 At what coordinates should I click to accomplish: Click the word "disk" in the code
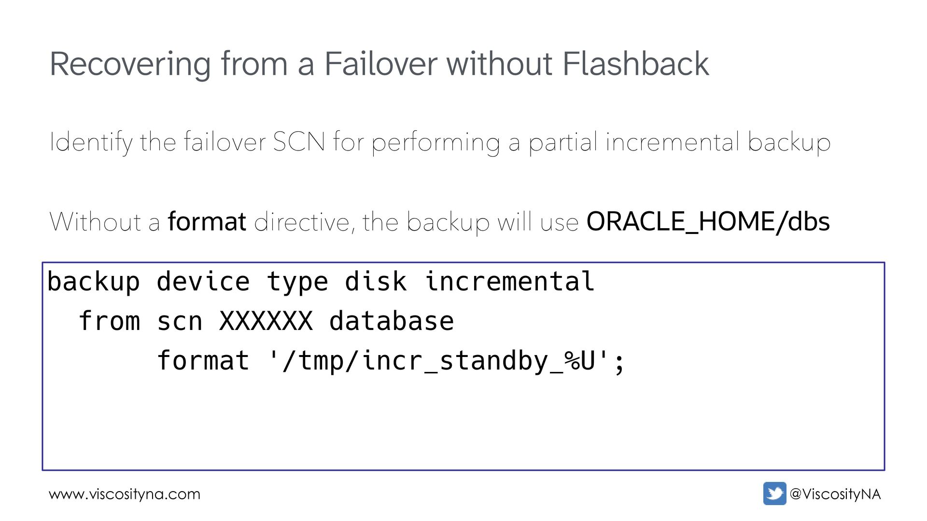pos(376,282)
